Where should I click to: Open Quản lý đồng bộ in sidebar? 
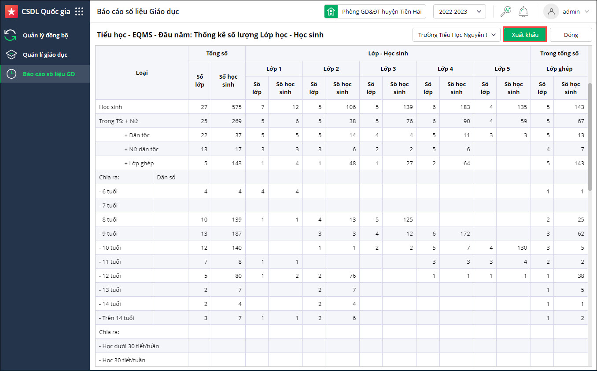coord(45,35)
